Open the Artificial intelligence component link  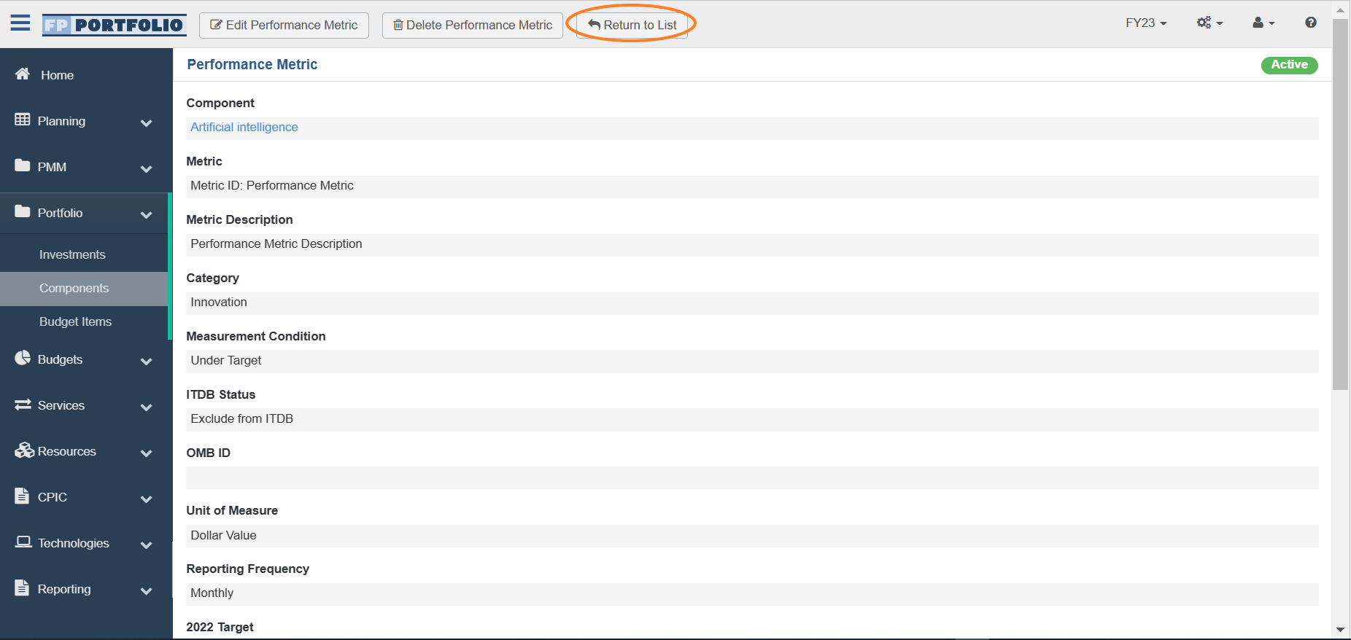[244, 127]
